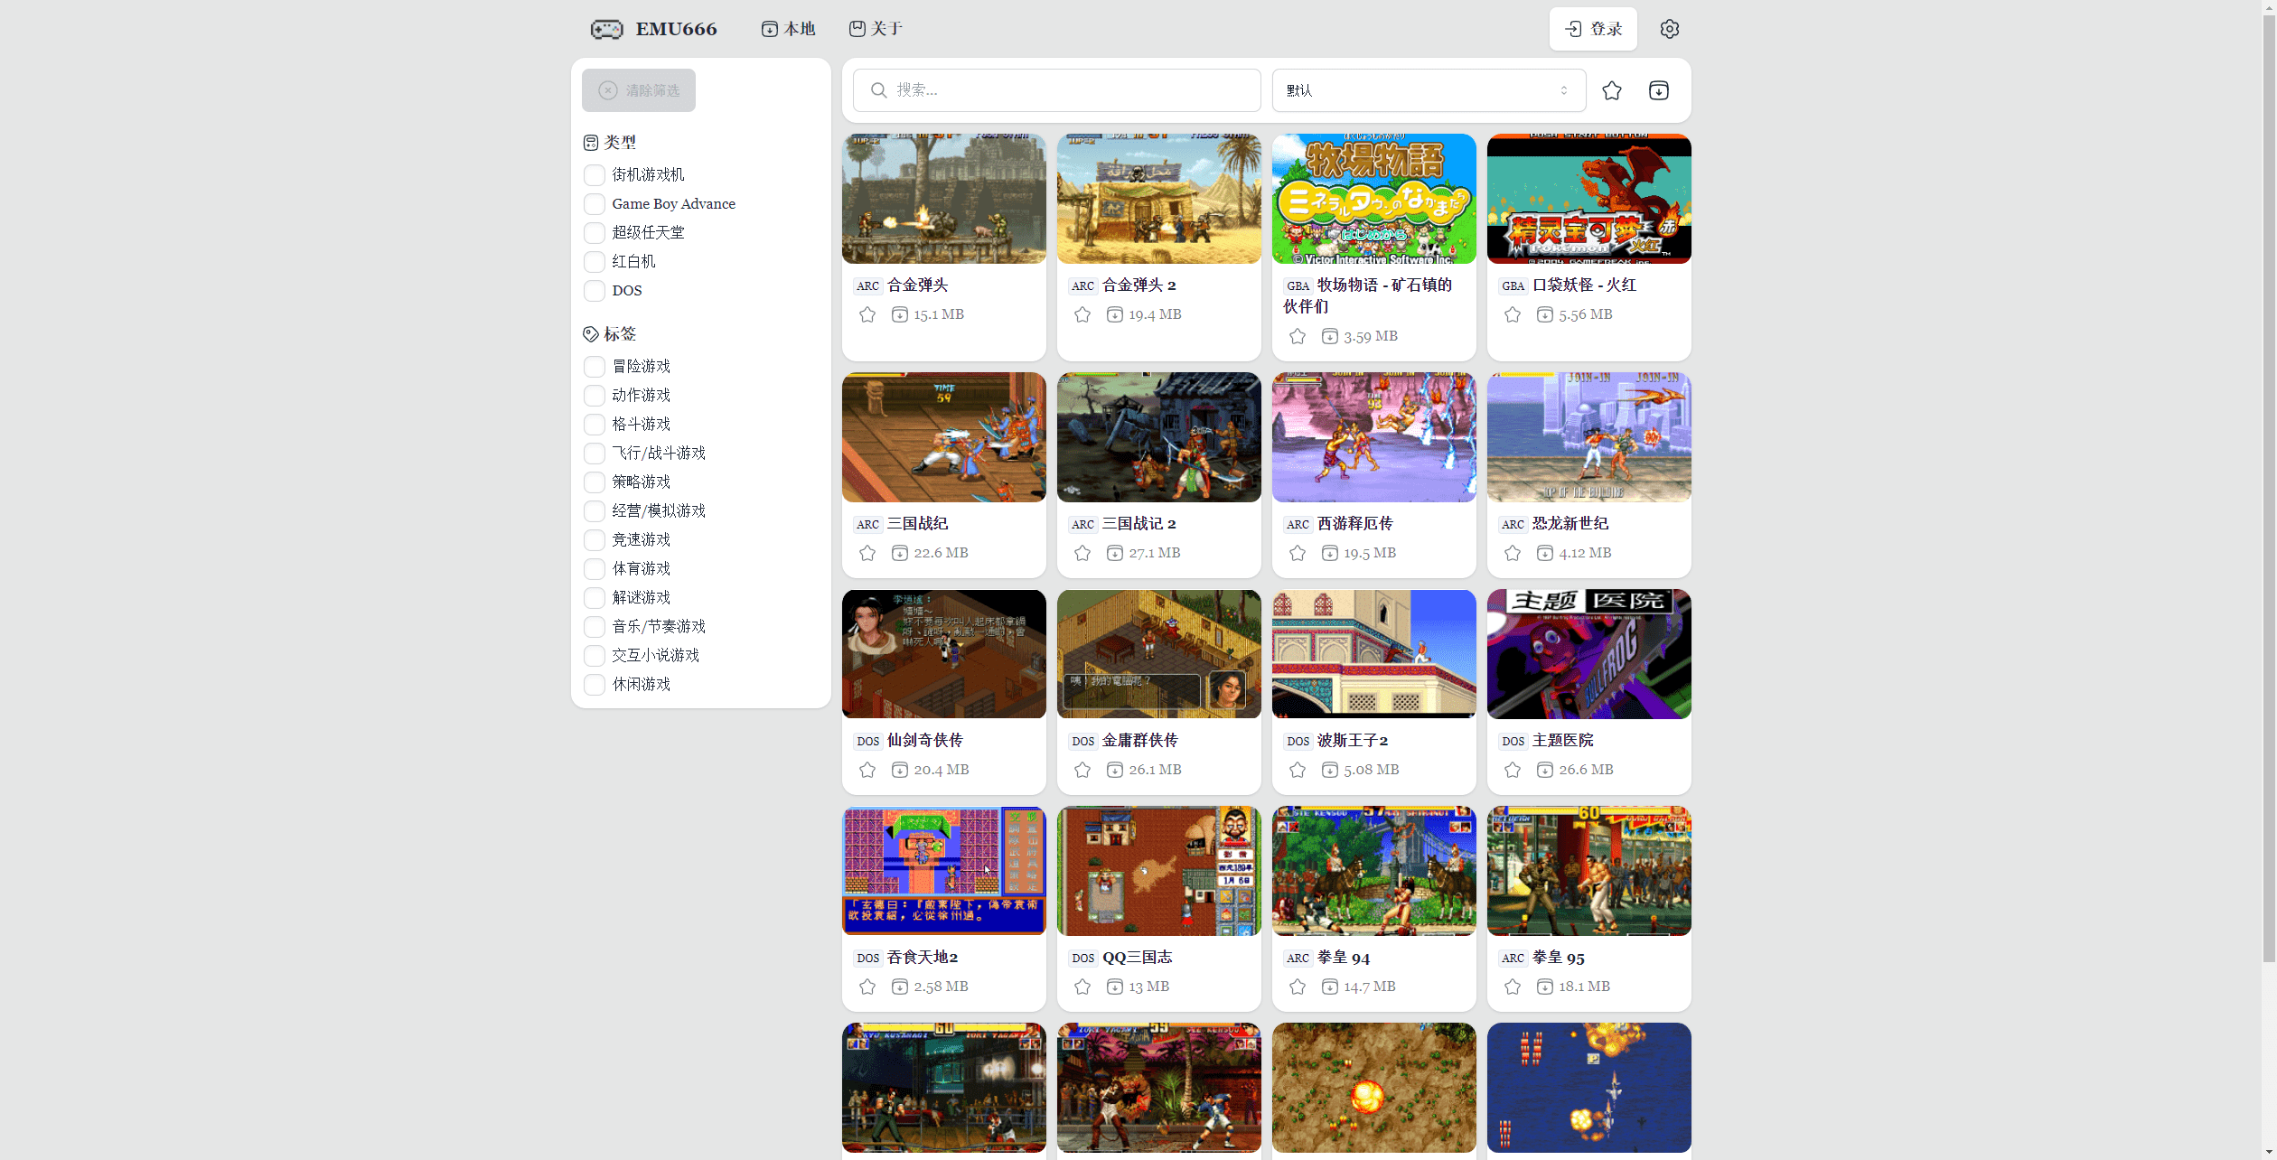Open the 合金弹头 2 screenshot thumbnail
The height and width of the screenshot is (1160, 2277).
tap(1158, 199)
